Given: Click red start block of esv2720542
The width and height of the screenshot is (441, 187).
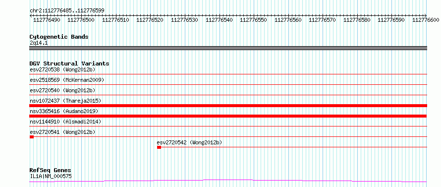Looking at the screenshot, I should [159, 147].
